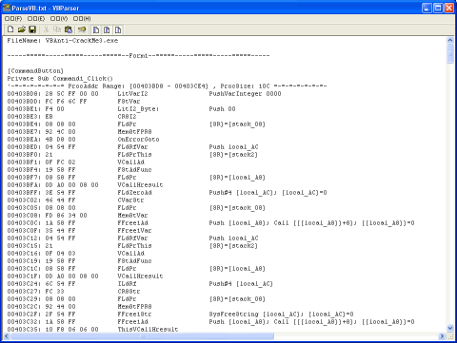Click the 'FStVar' opcode at 00403BDD
The image size is (457, 343).
click(129, 102)
